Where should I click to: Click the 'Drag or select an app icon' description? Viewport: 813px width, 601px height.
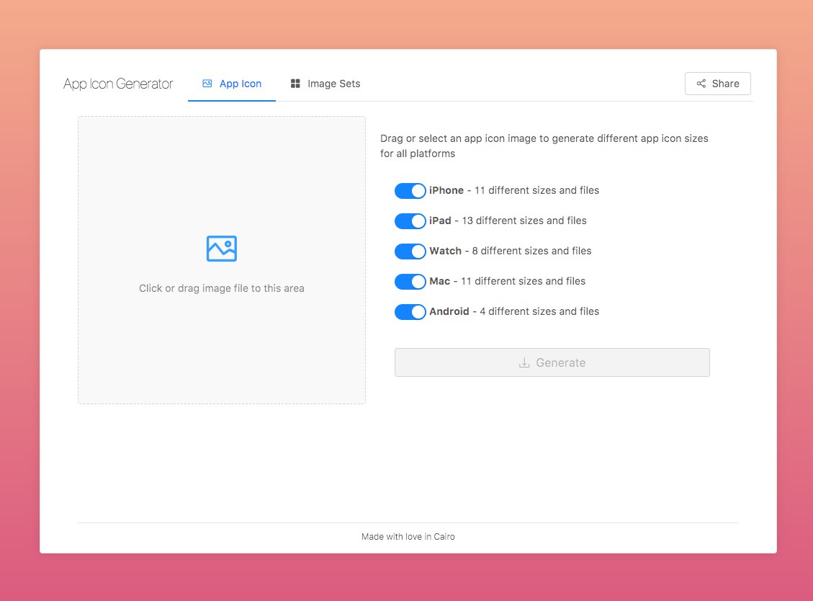(544, 146)
